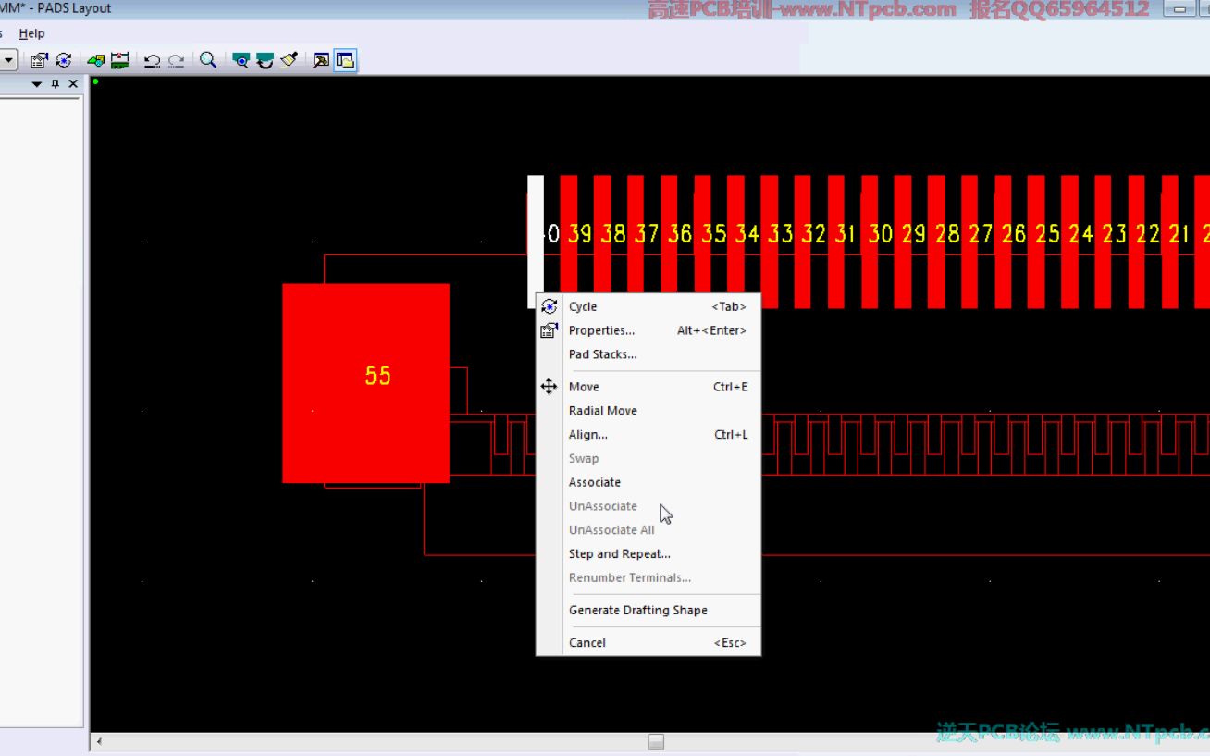Open the top-left combo box dropdown
Image resolution: width=1210 pixels, height=756 pixels.
tap(8, 59)
